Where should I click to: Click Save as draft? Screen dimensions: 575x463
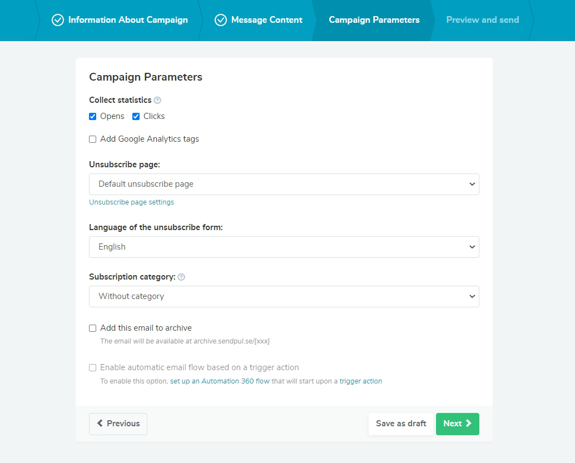point(400,424)
